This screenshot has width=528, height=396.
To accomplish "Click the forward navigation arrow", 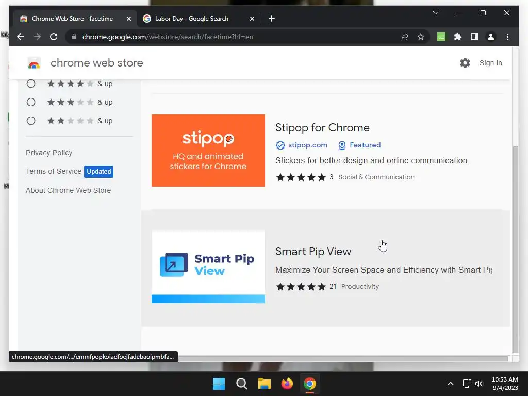I will (37, 37).
